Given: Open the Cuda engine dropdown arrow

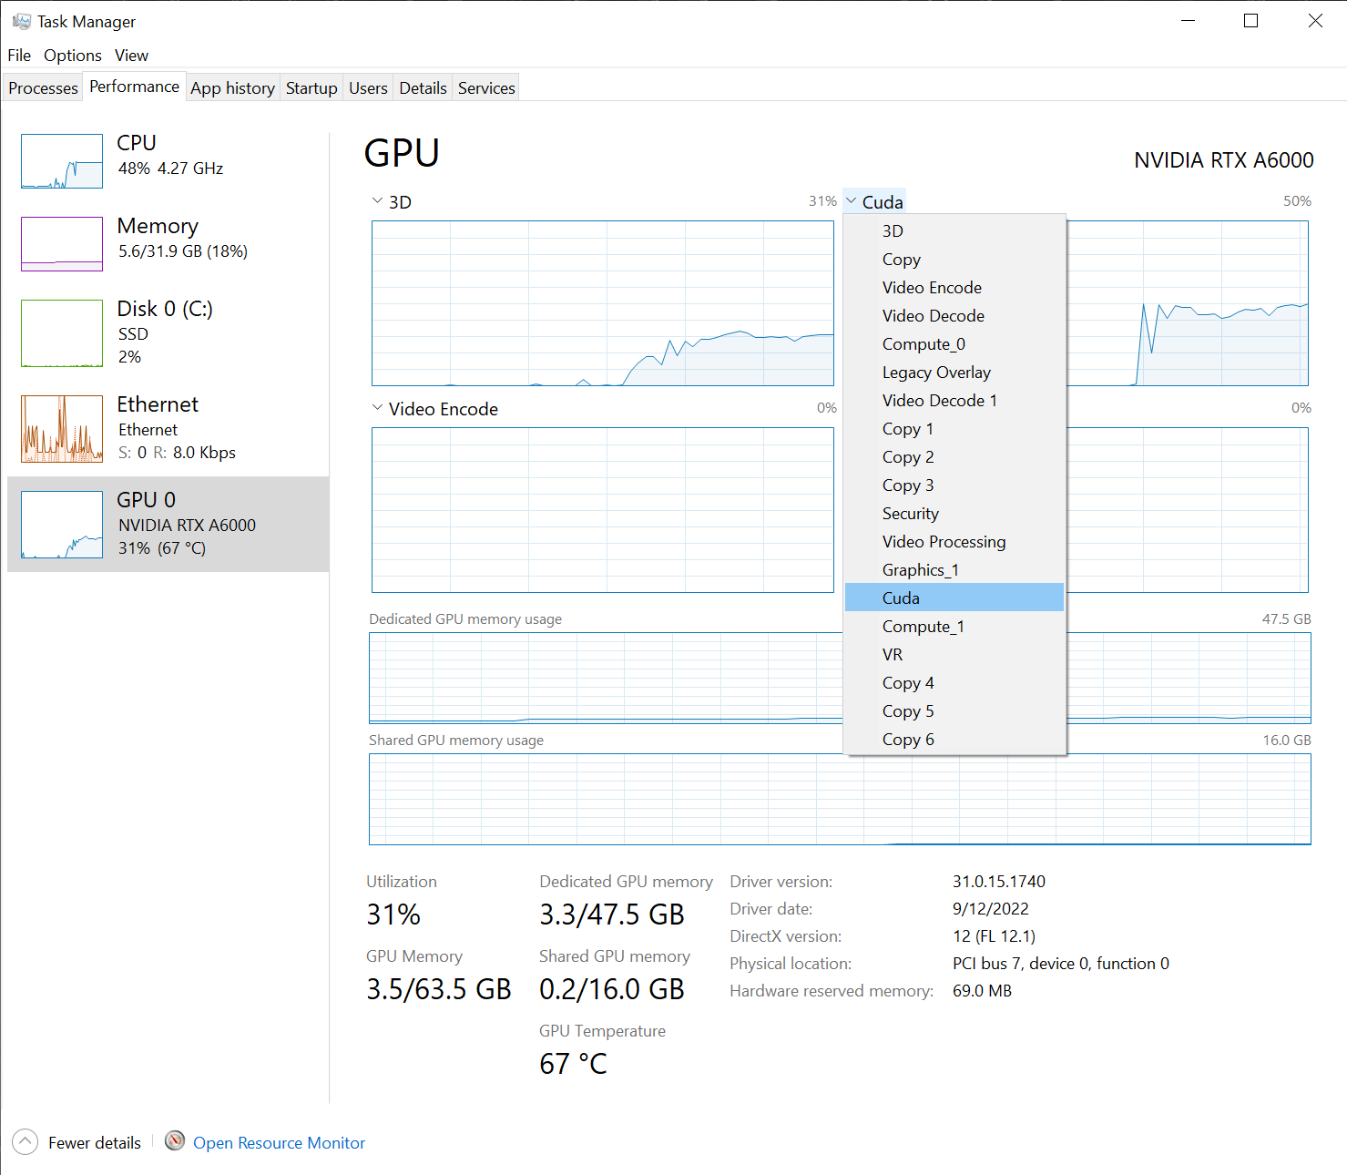Looking at the screenshot, I should coord(850,200).
